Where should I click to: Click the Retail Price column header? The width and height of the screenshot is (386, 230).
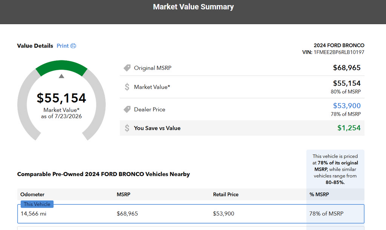click(x=226, y=194)
